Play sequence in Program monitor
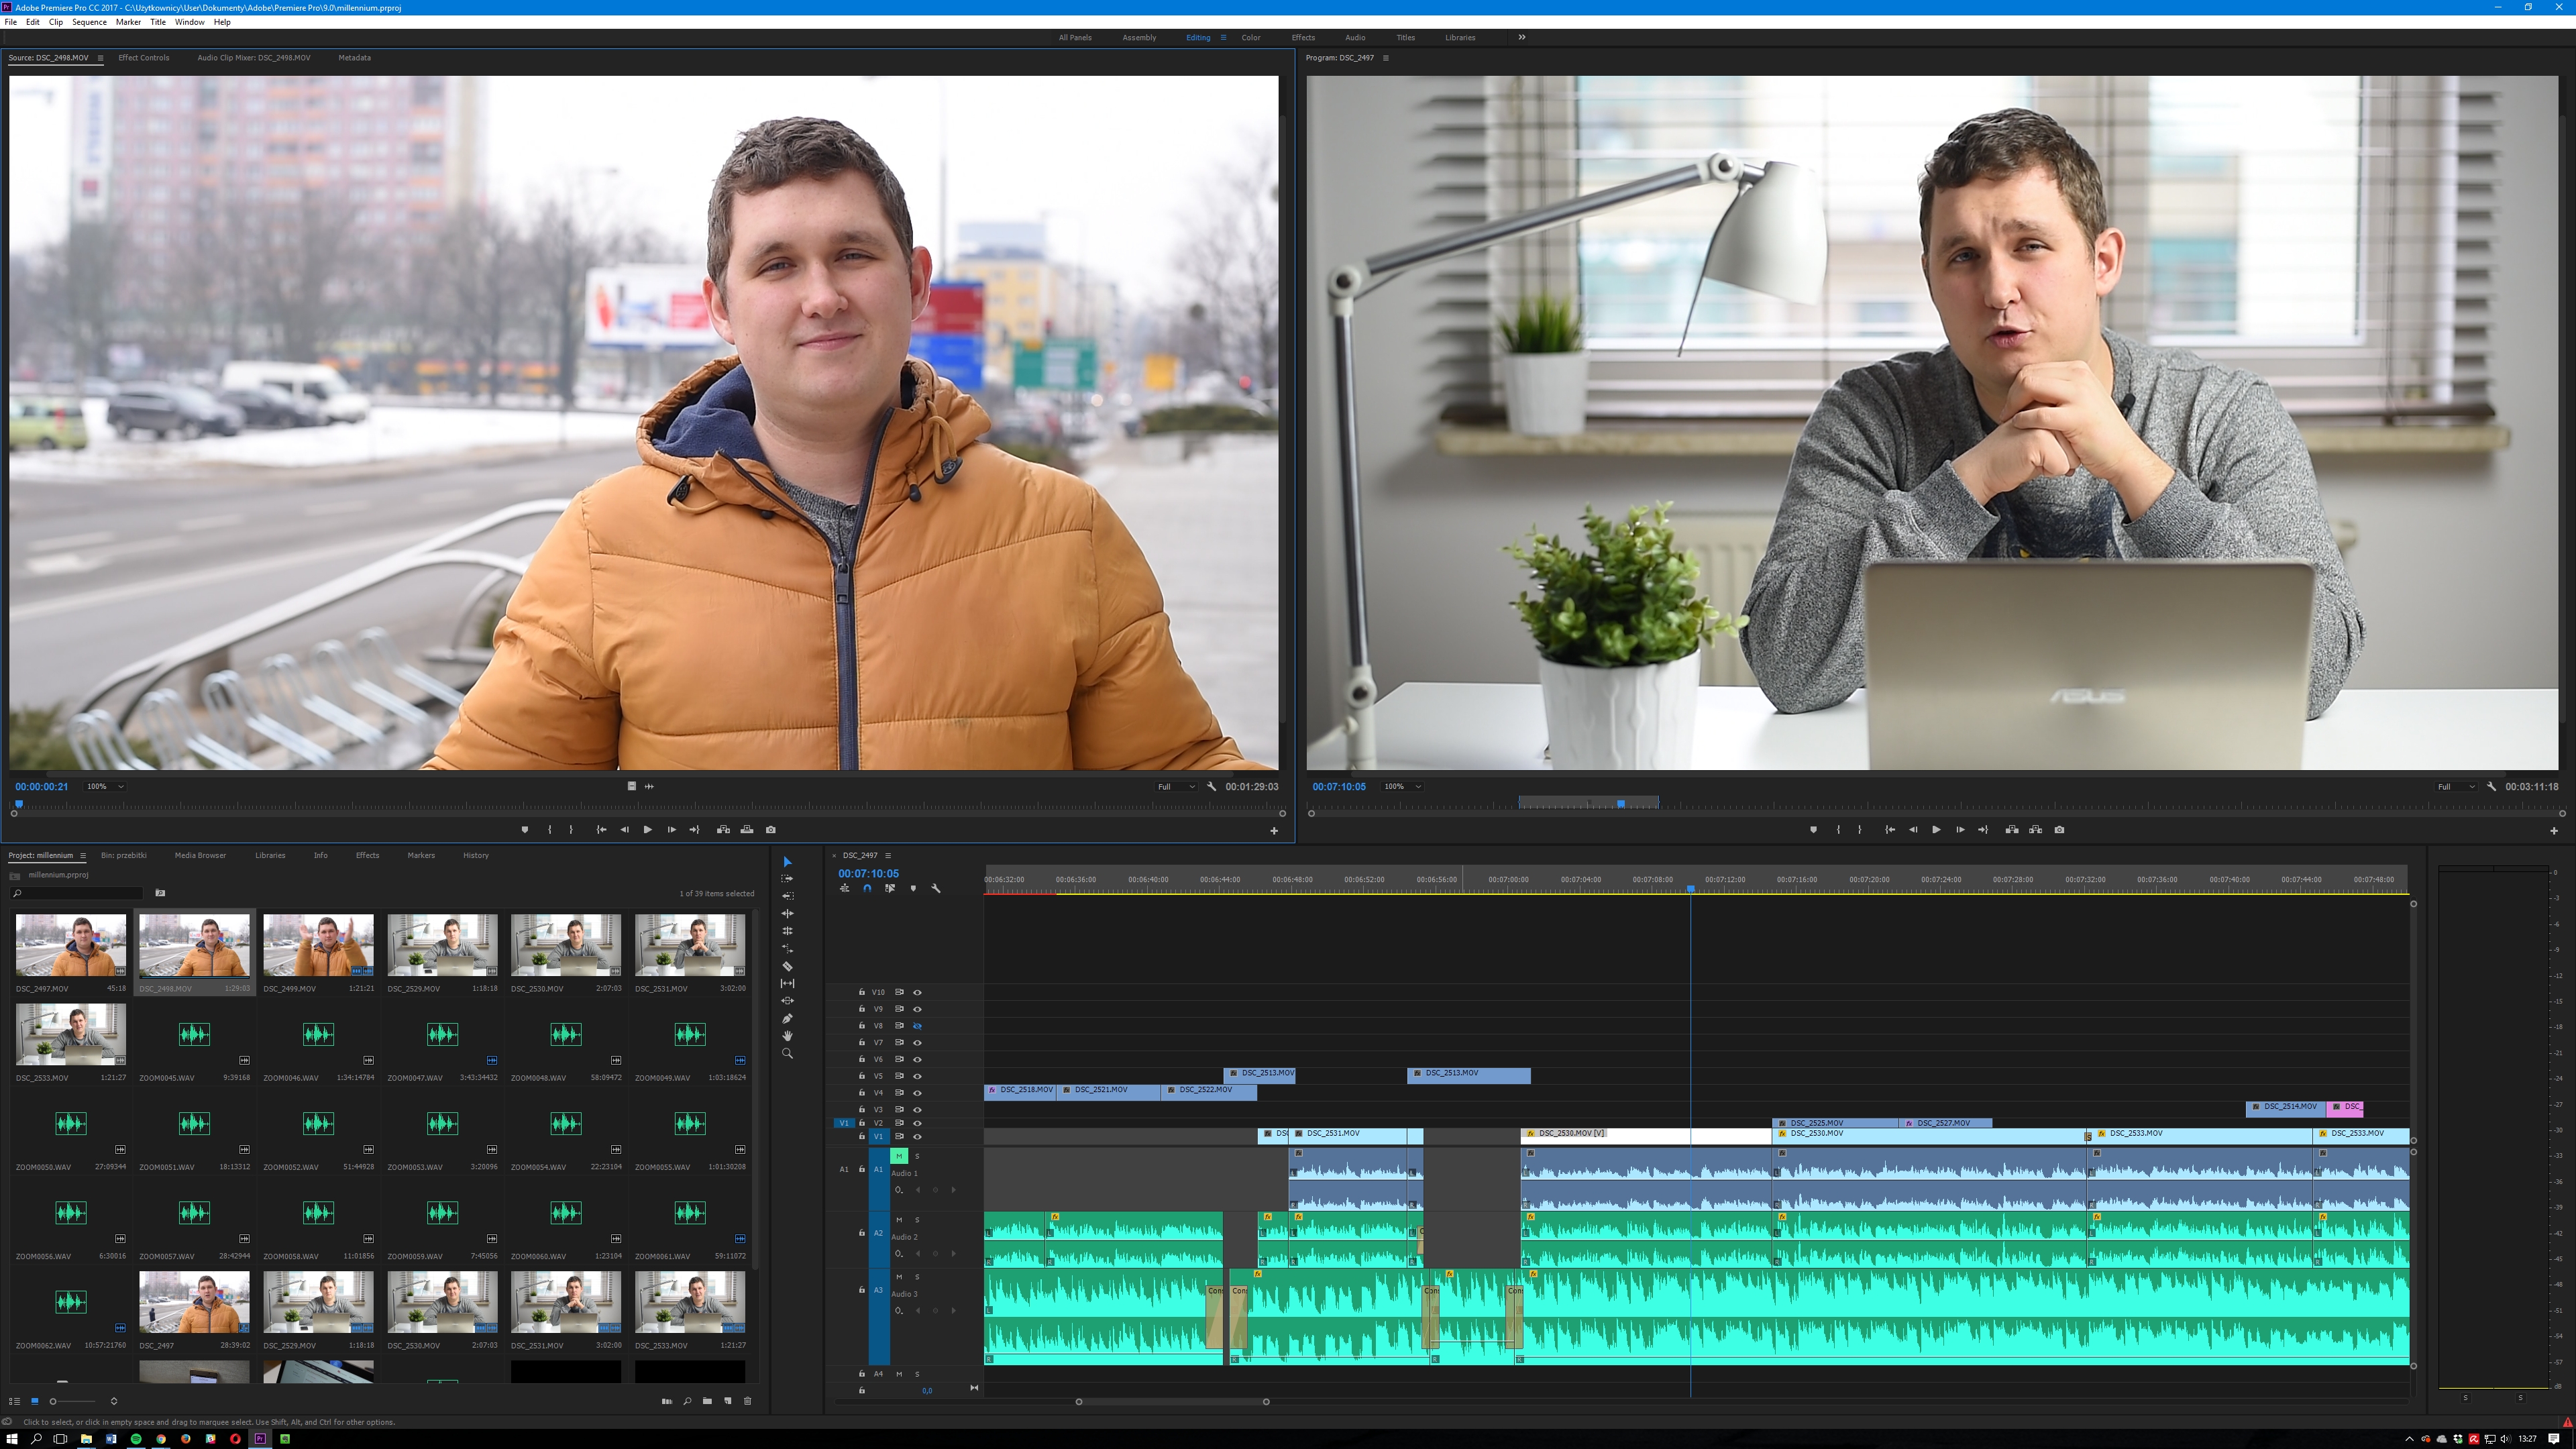This screenshot has width=2576, height=1449. point(1936,829)
